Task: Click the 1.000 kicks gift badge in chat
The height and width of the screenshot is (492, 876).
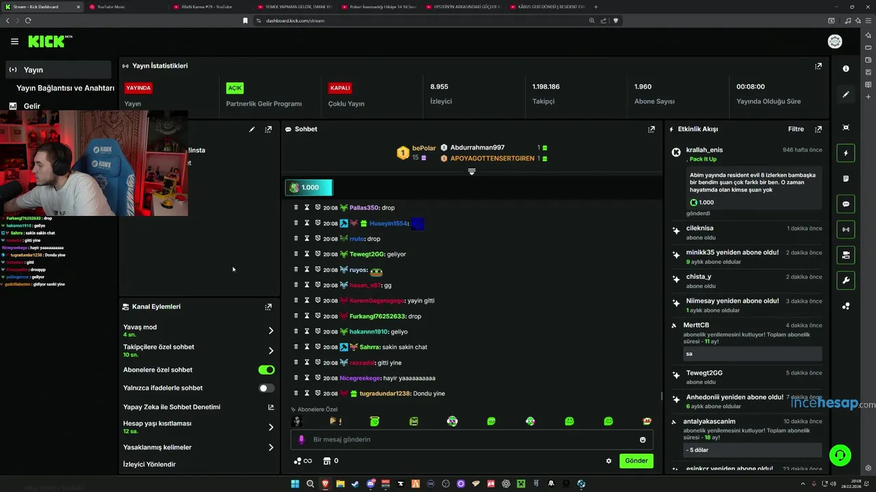Action: pyautogui.click(x=309, y=187)
